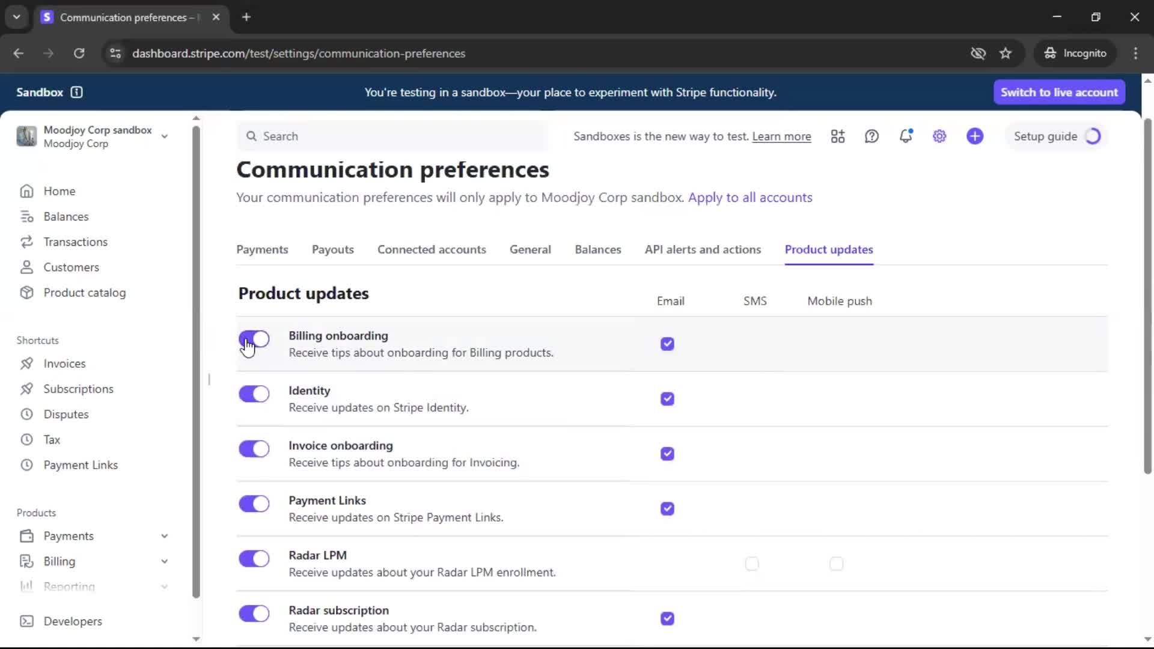Disable the Identity updates toggle

254,394
